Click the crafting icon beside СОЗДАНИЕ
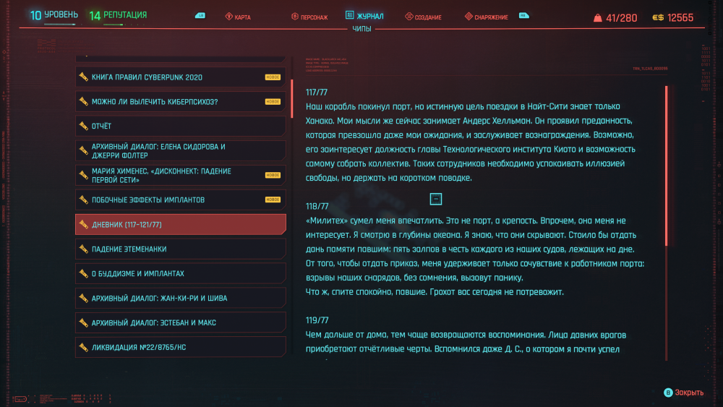723x407 pixels. (x=409, y=17)
